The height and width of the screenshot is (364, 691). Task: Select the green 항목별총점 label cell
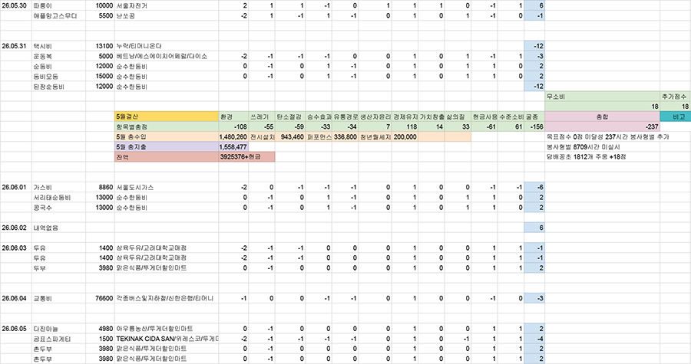(167, 126)
